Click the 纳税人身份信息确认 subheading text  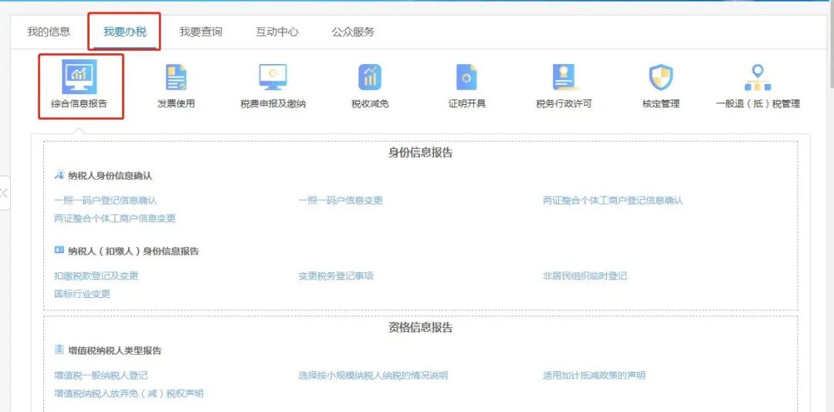click(110, 176)
